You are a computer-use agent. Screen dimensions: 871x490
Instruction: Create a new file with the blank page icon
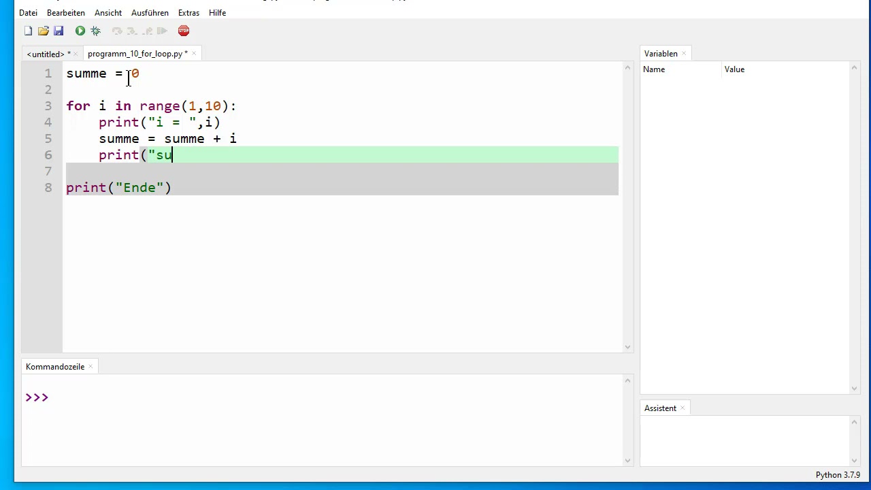click(x=28, y=31)
